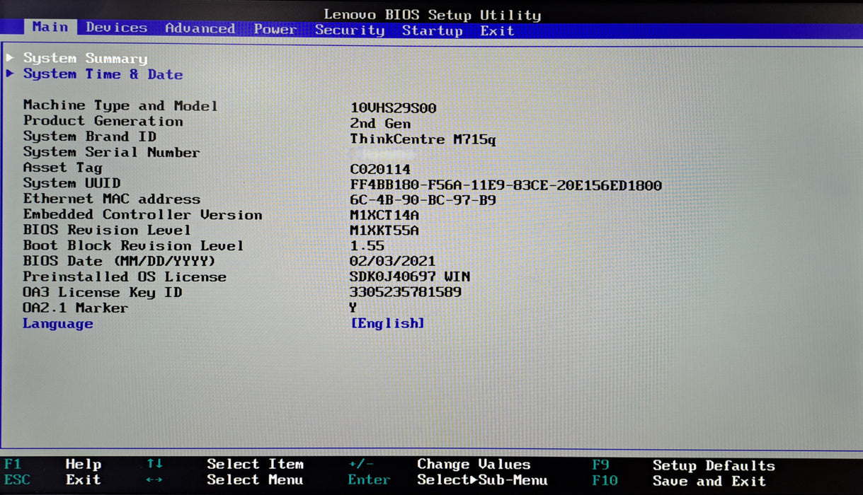The image size is (863, 495).
Task: Click the Select Menu hint
Action: (x=256, y=480)
